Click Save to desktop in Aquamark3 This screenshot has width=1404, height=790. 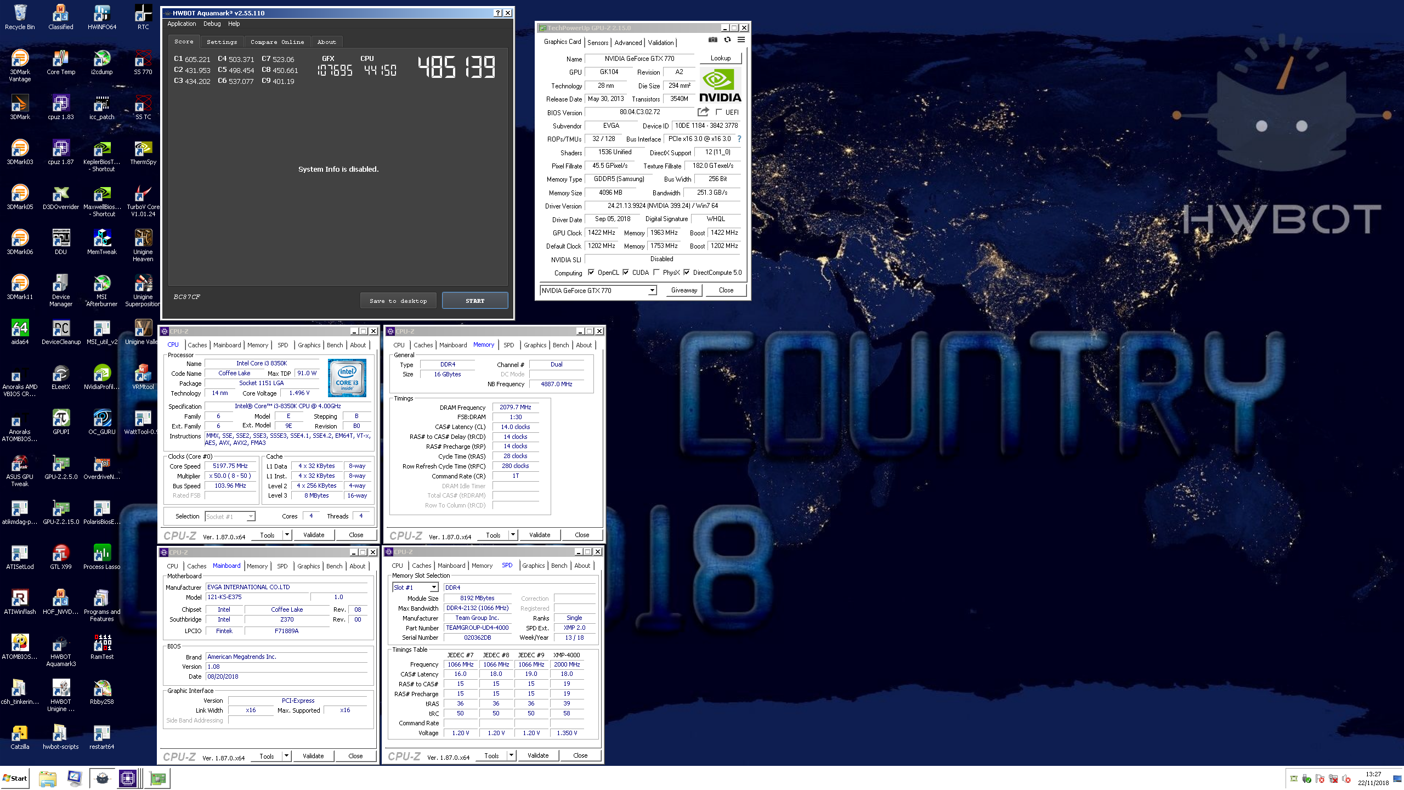click(398, 301)
